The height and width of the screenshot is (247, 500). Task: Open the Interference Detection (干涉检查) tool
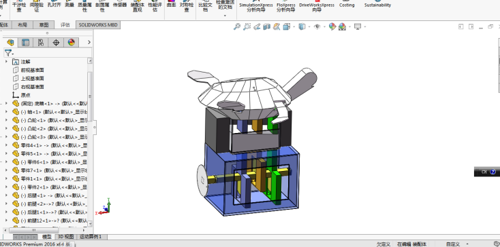click(x=19, y=7)
